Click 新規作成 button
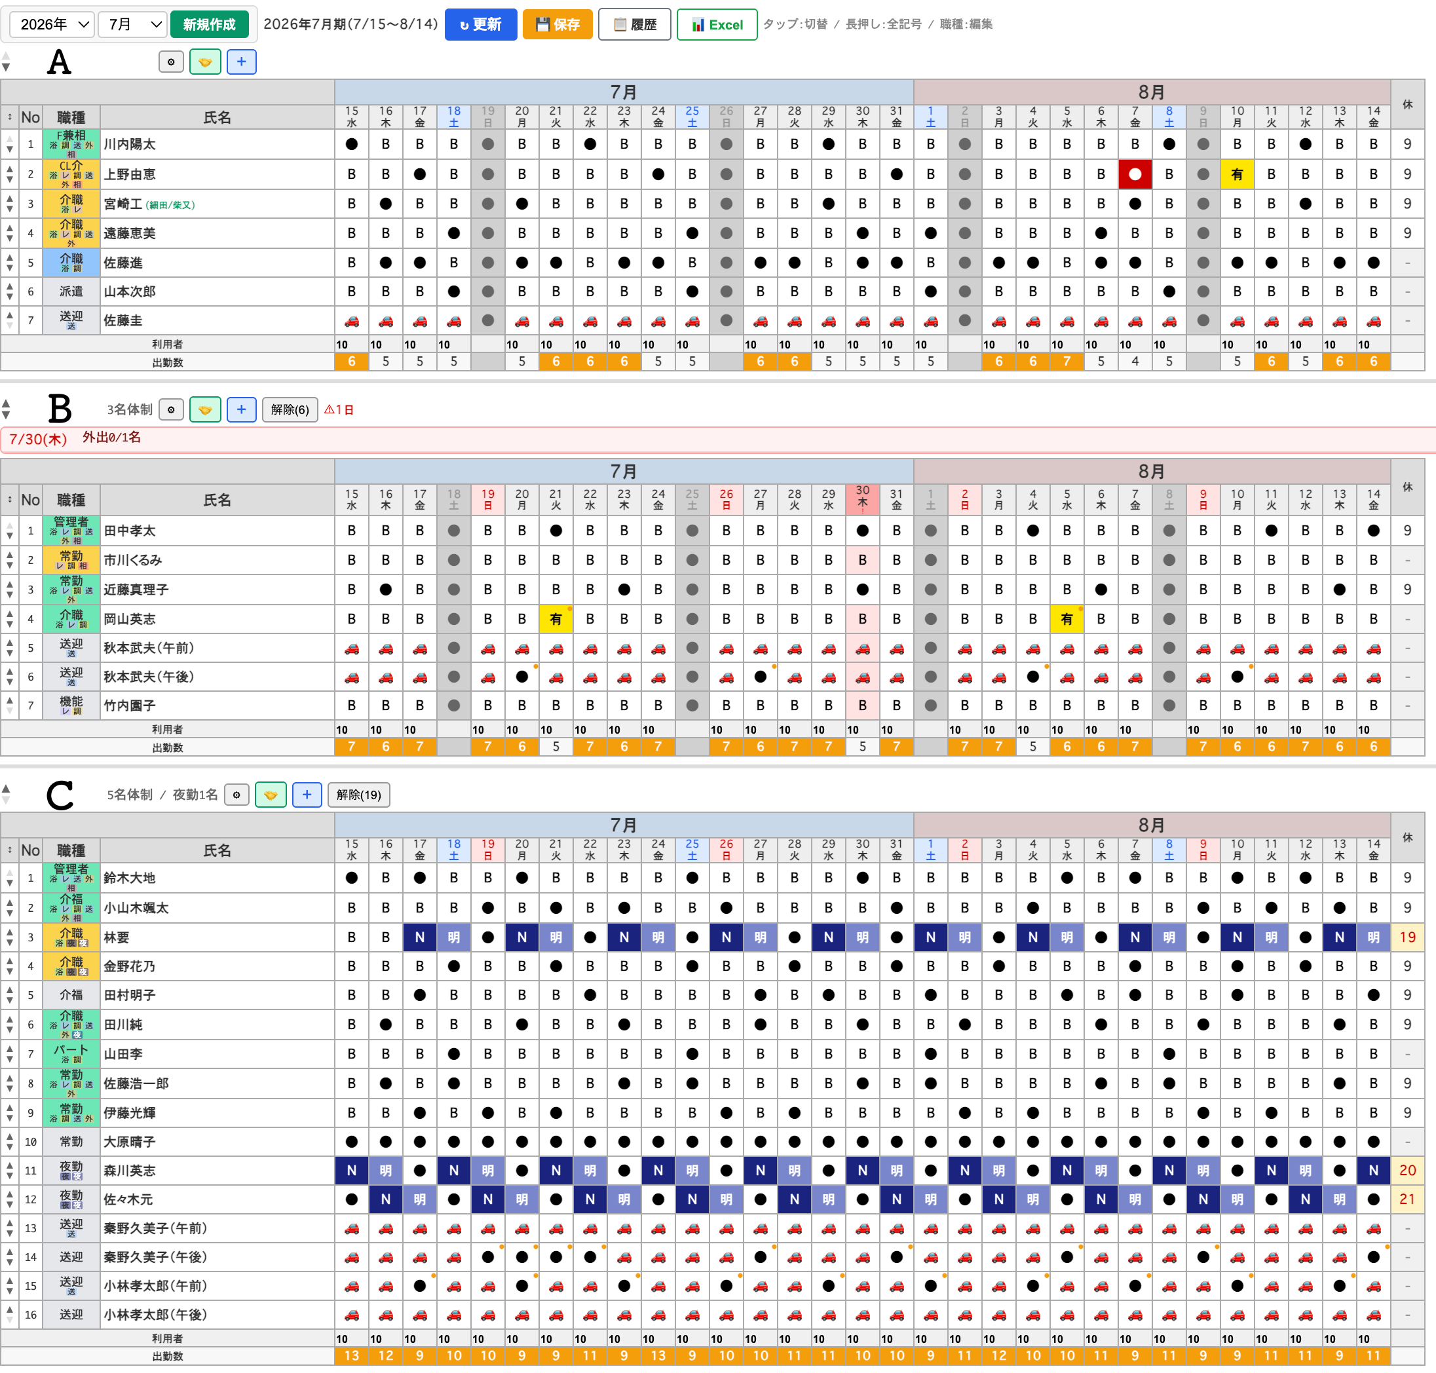 (x=210, y=24)
